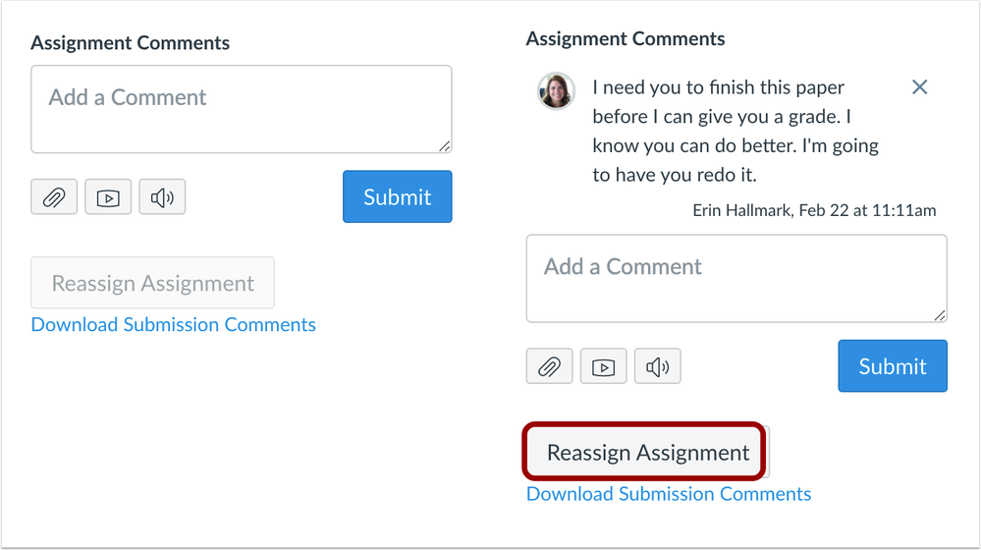This screenshot has width=981, height=550.
Task: Record a media comment below Erin Hallmark's comment
Action: (x=603, y=367)
